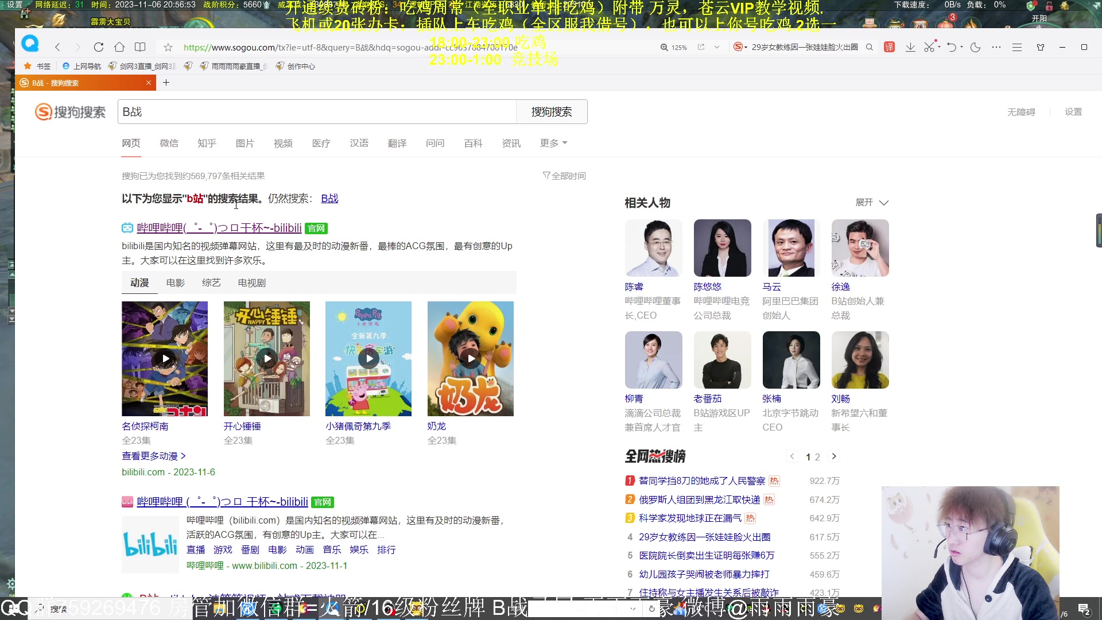Toggle night mode moon icon

click(x=976, y=47)
